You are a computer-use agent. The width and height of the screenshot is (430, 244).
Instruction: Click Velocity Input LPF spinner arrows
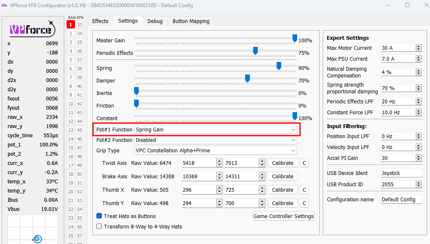tap(419, 147)
